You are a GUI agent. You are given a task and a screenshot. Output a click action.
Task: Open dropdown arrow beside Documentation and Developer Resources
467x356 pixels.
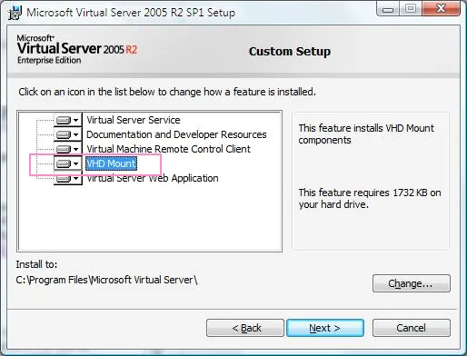coord(75,134)
